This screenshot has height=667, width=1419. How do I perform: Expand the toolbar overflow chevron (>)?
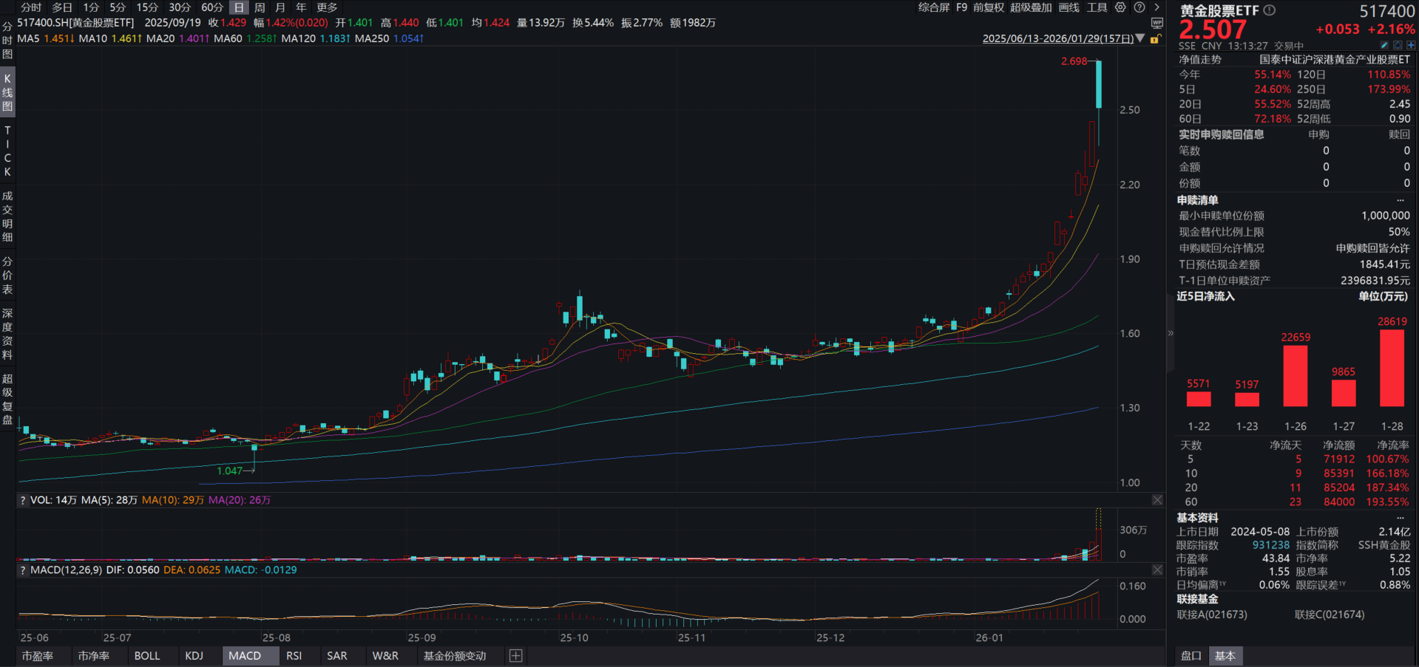(1157, 8)
